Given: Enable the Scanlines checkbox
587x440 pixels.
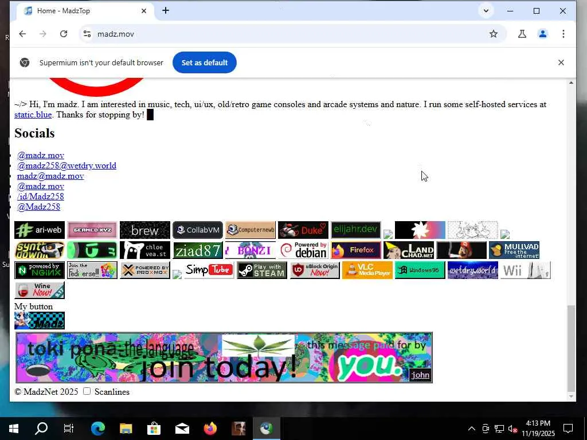Looking at the screenshot, I should coord(87,391).
